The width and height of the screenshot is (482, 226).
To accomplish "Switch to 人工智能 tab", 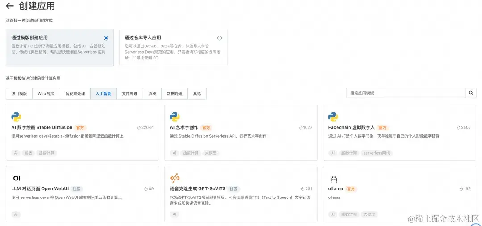I will coord(103,93).
